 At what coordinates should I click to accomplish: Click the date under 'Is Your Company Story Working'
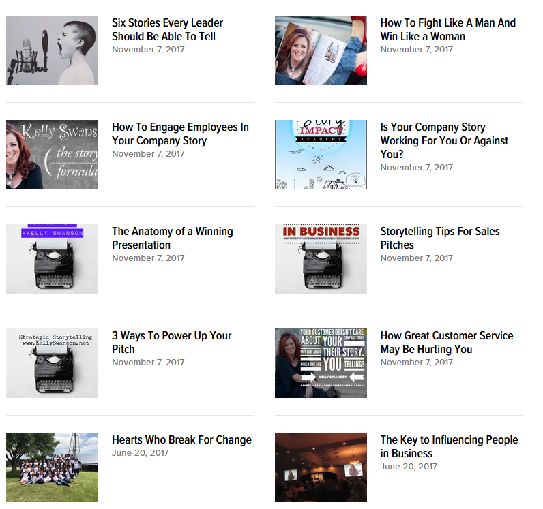pyautogui.click(x=417, y=168)
